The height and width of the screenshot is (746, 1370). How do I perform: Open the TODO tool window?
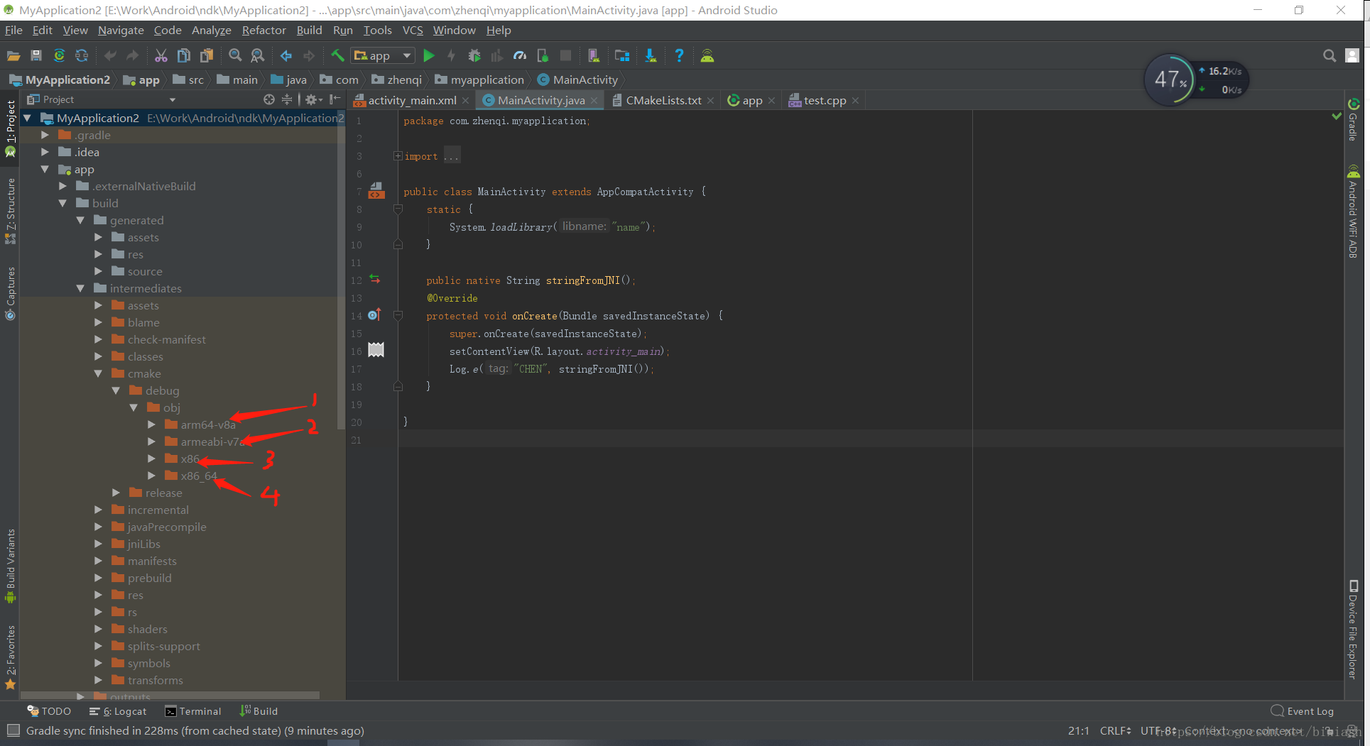(x=49, y=711)
